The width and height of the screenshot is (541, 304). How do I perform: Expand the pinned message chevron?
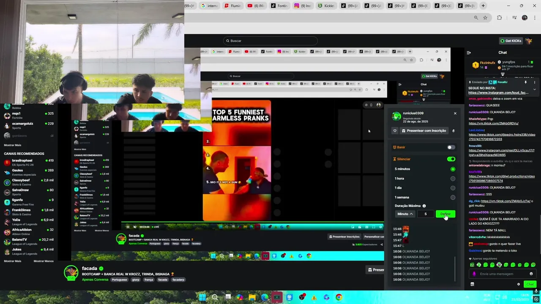click(535, 90)
